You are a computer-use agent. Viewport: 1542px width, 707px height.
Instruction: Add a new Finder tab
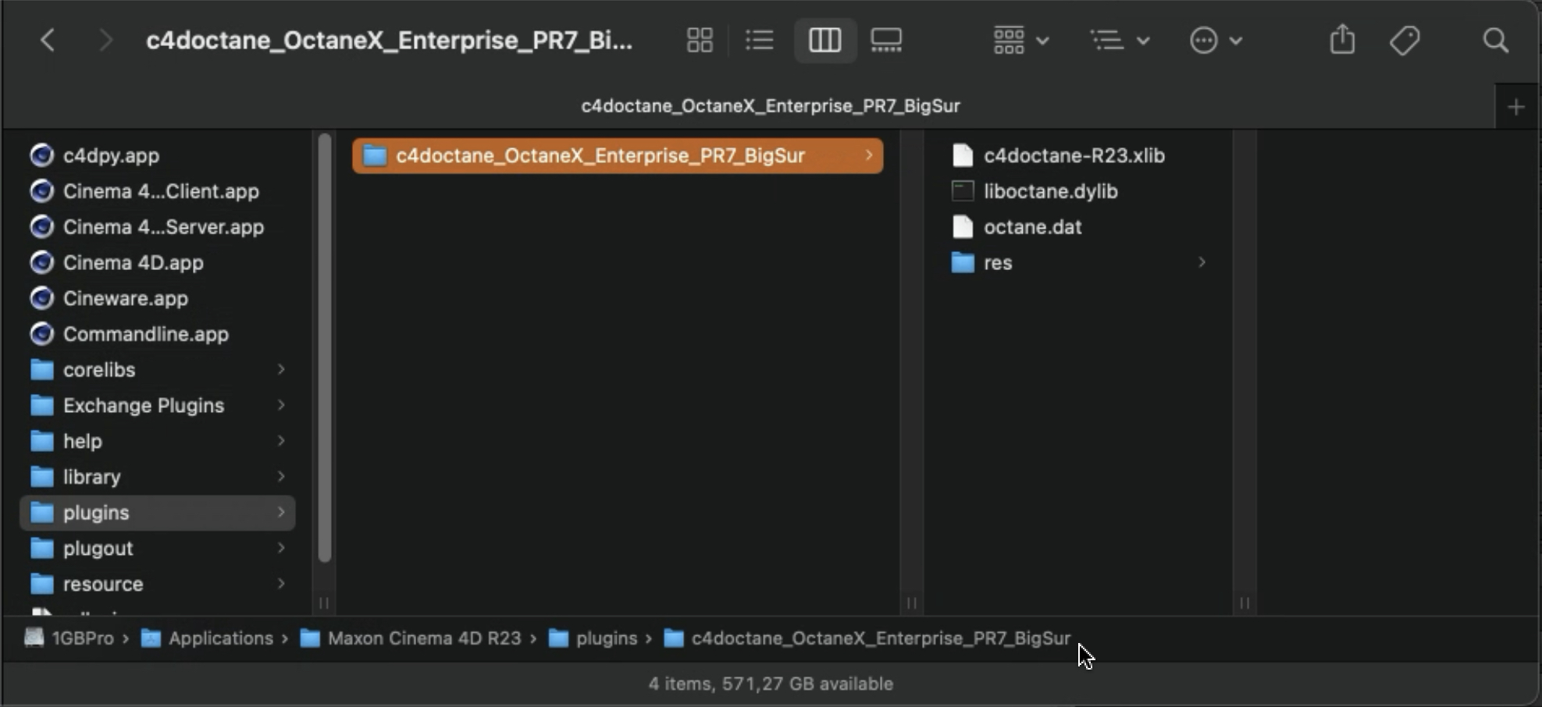[x=1516, y=107]
